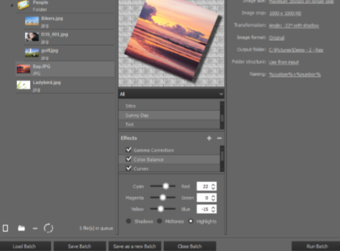Click the 5 file(s) in queue status text
The image size is (340, 251).
pos(96,228)
